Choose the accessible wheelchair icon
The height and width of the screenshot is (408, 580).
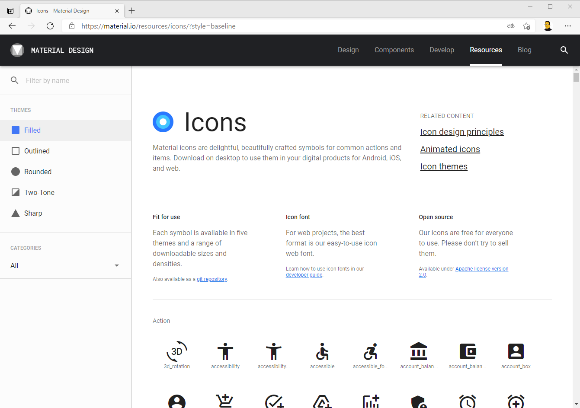pos(322,352)
